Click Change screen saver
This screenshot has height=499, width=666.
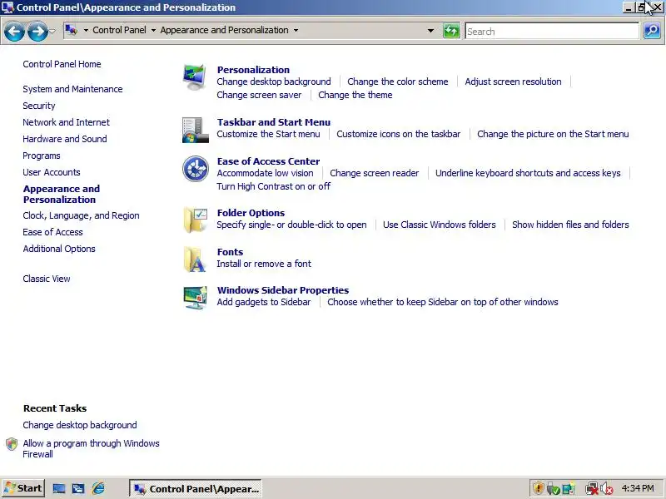pyautogui.click(x=259, y=95)
